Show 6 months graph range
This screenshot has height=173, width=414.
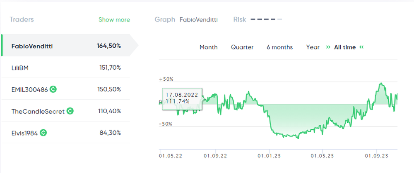click(279, 47)
